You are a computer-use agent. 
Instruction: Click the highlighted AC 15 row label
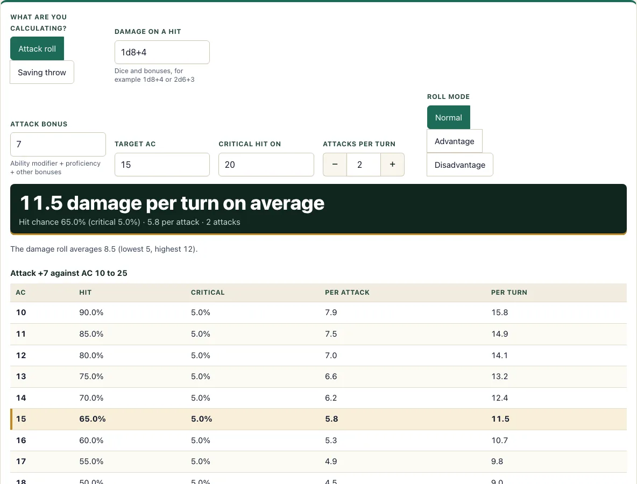coord(21,419)
